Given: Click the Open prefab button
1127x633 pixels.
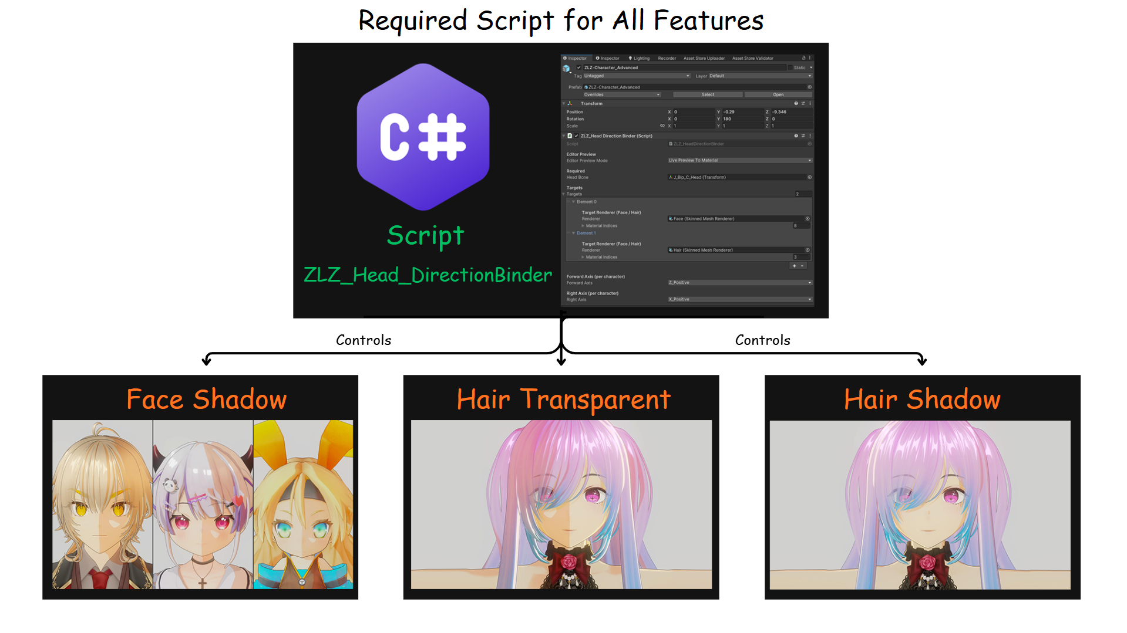Looking at the screenshot, I should tap(778, 94).
